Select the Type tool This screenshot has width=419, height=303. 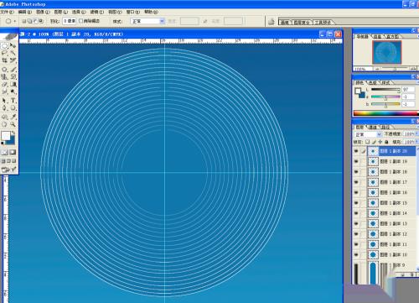13,101
